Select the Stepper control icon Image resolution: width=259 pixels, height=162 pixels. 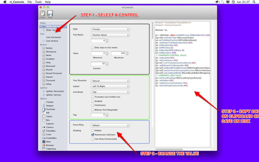coord(44,106)
